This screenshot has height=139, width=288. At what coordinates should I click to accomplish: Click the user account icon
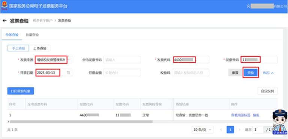pyautogui.click(x=249, y=6)
